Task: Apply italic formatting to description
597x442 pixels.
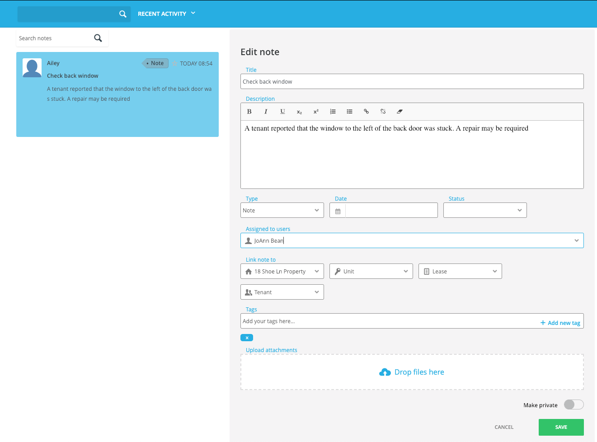Action: (x=266, y=112)
